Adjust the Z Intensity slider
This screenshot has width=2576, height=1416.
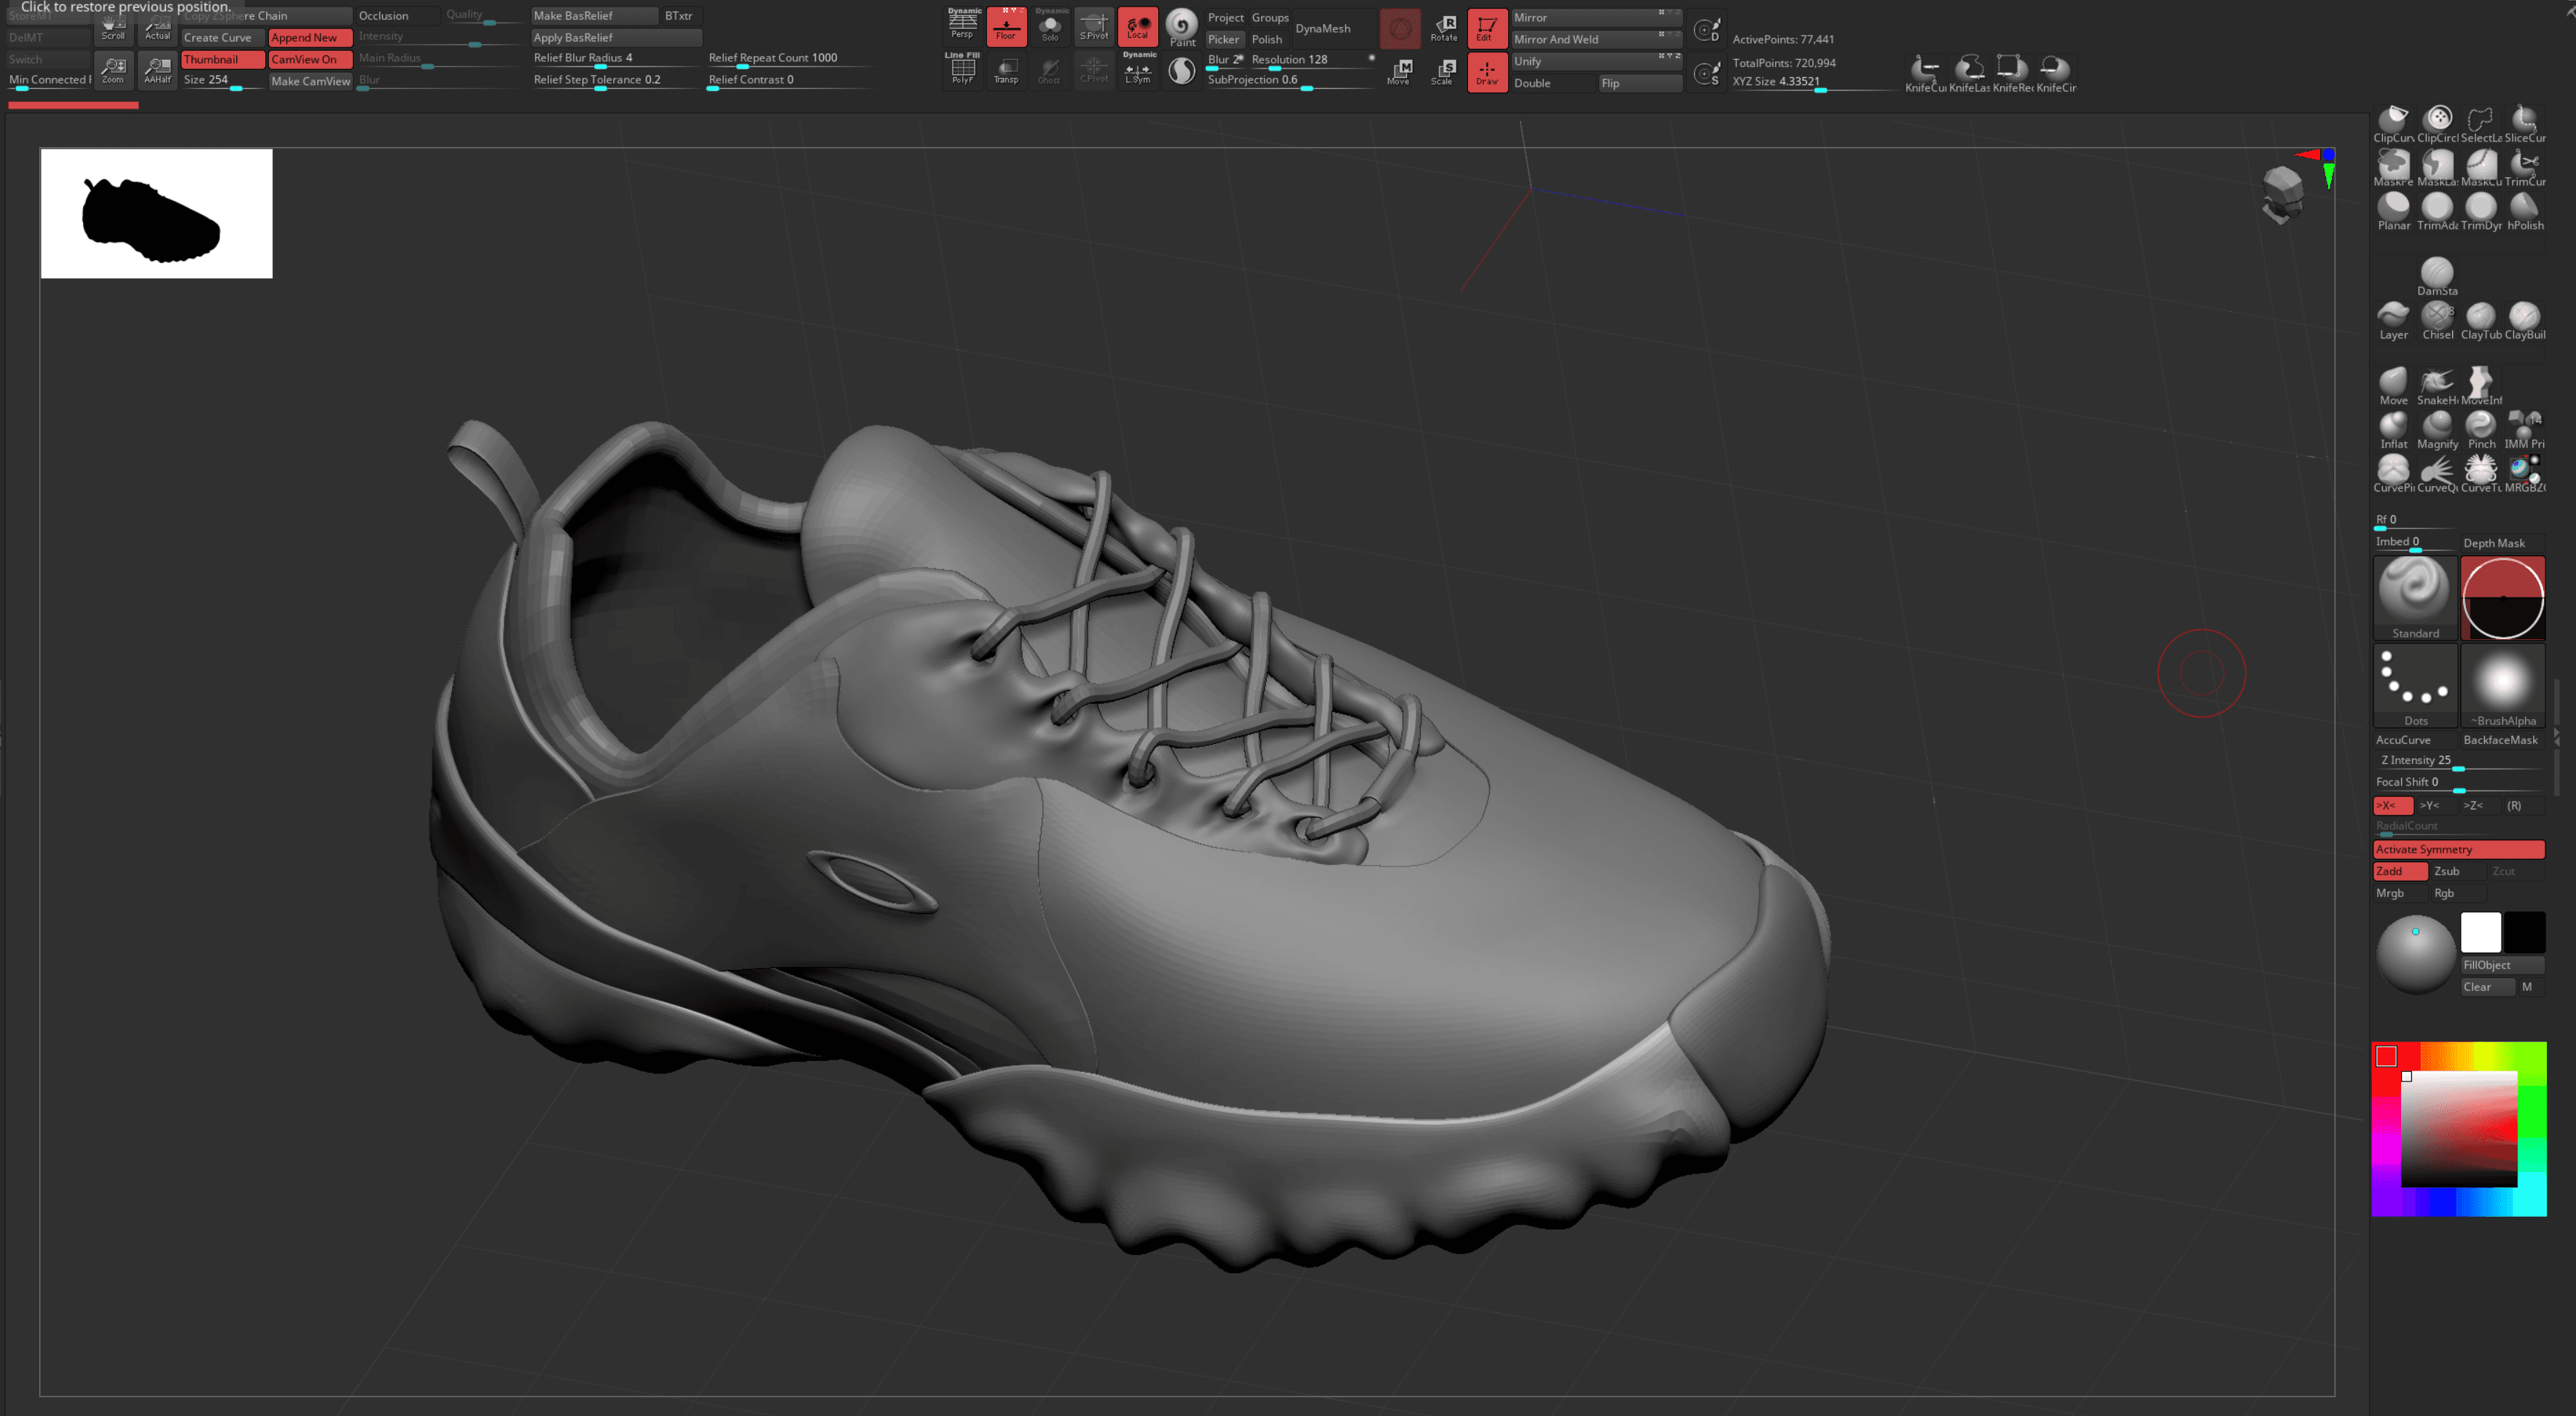point(2459,762)
